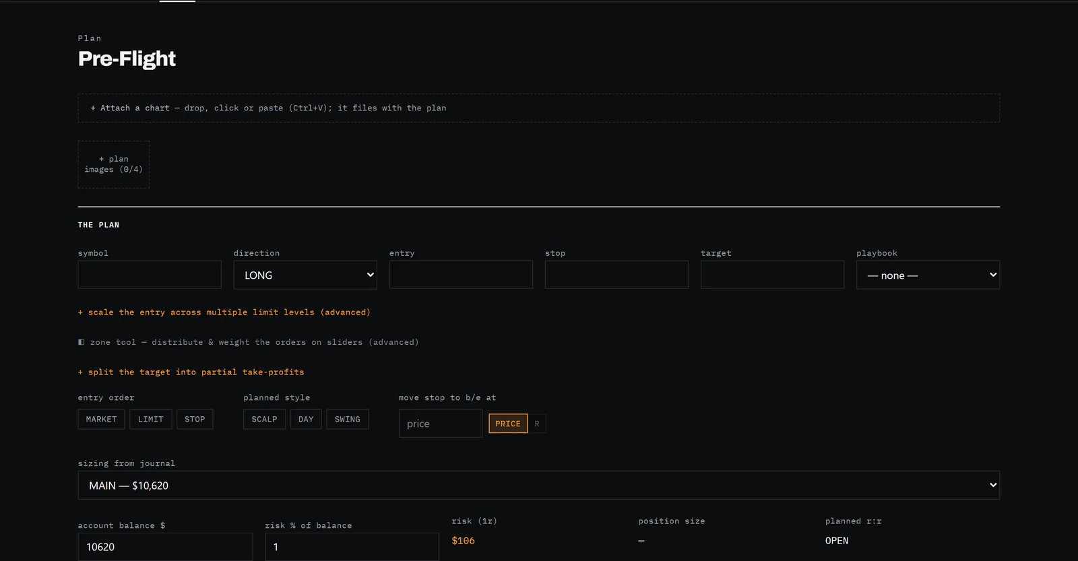Select MARKET entry order
The height and width of the screenshot is (561, 1078).
pyautogui.click(x=101, y=419)
